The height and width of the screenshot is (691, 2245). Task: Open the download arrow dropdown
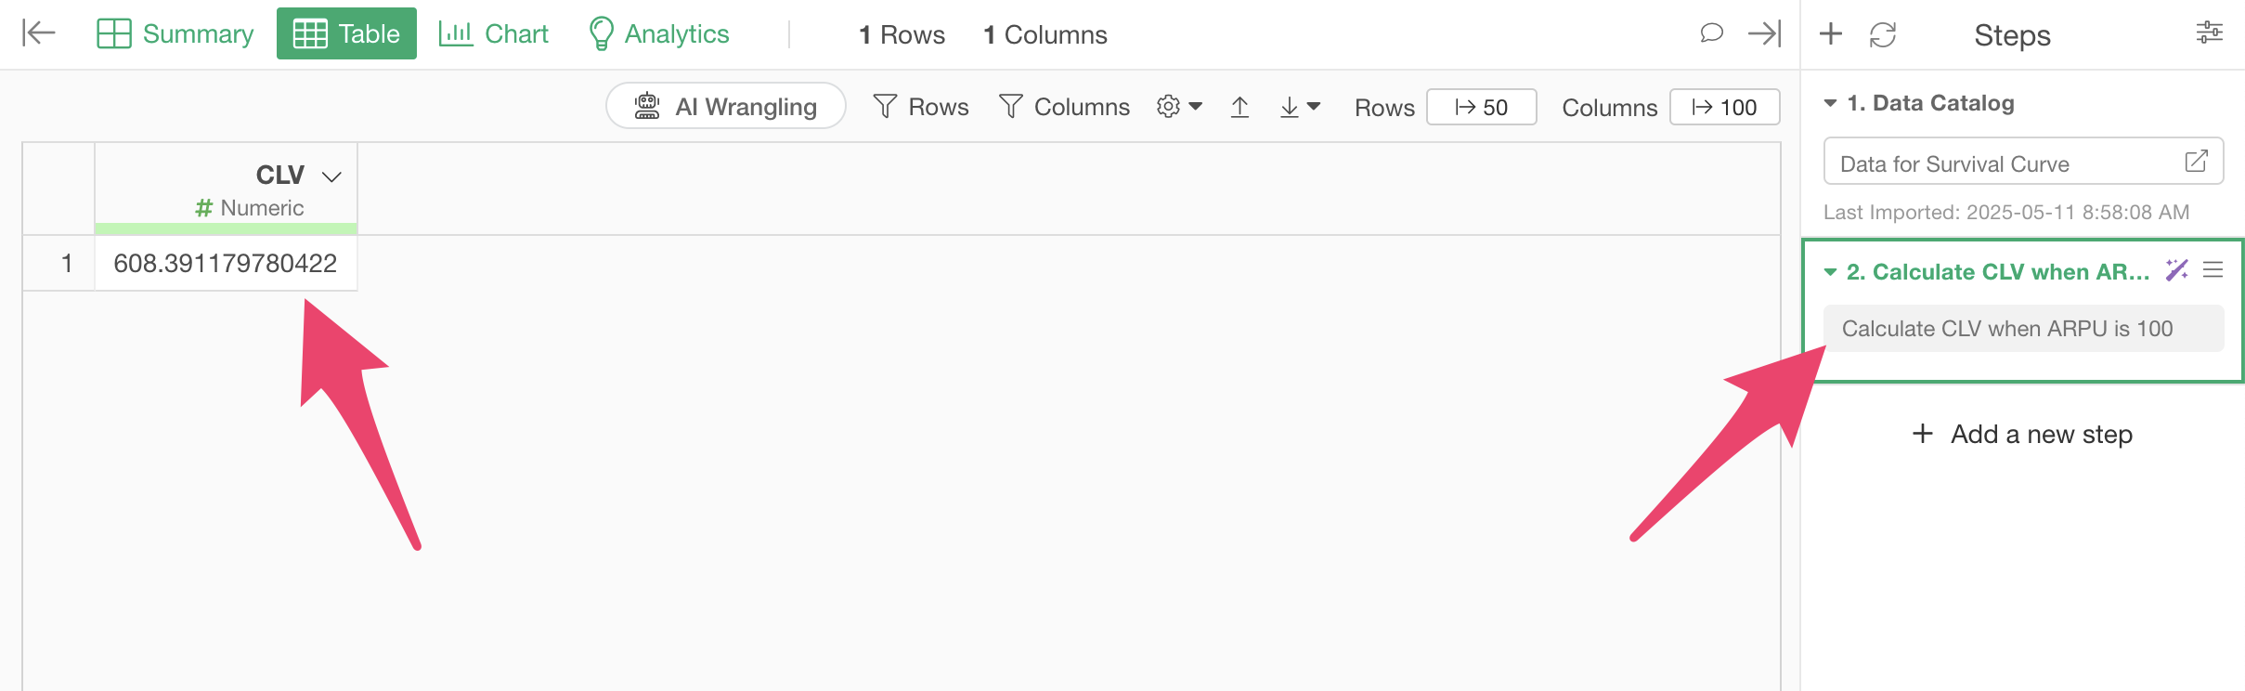[x=1299, y=108]
